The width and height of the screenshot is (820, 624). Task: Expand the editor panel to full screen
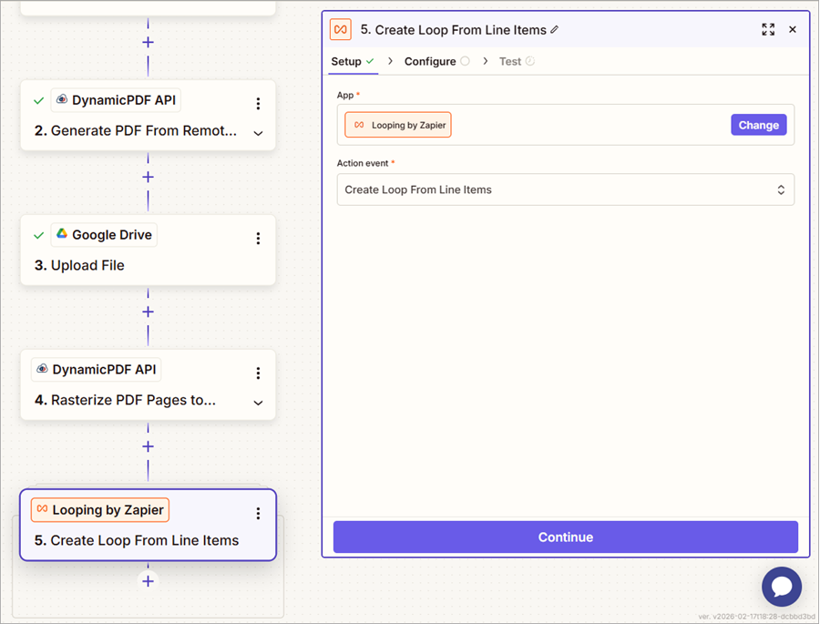(x=768, y=29)
